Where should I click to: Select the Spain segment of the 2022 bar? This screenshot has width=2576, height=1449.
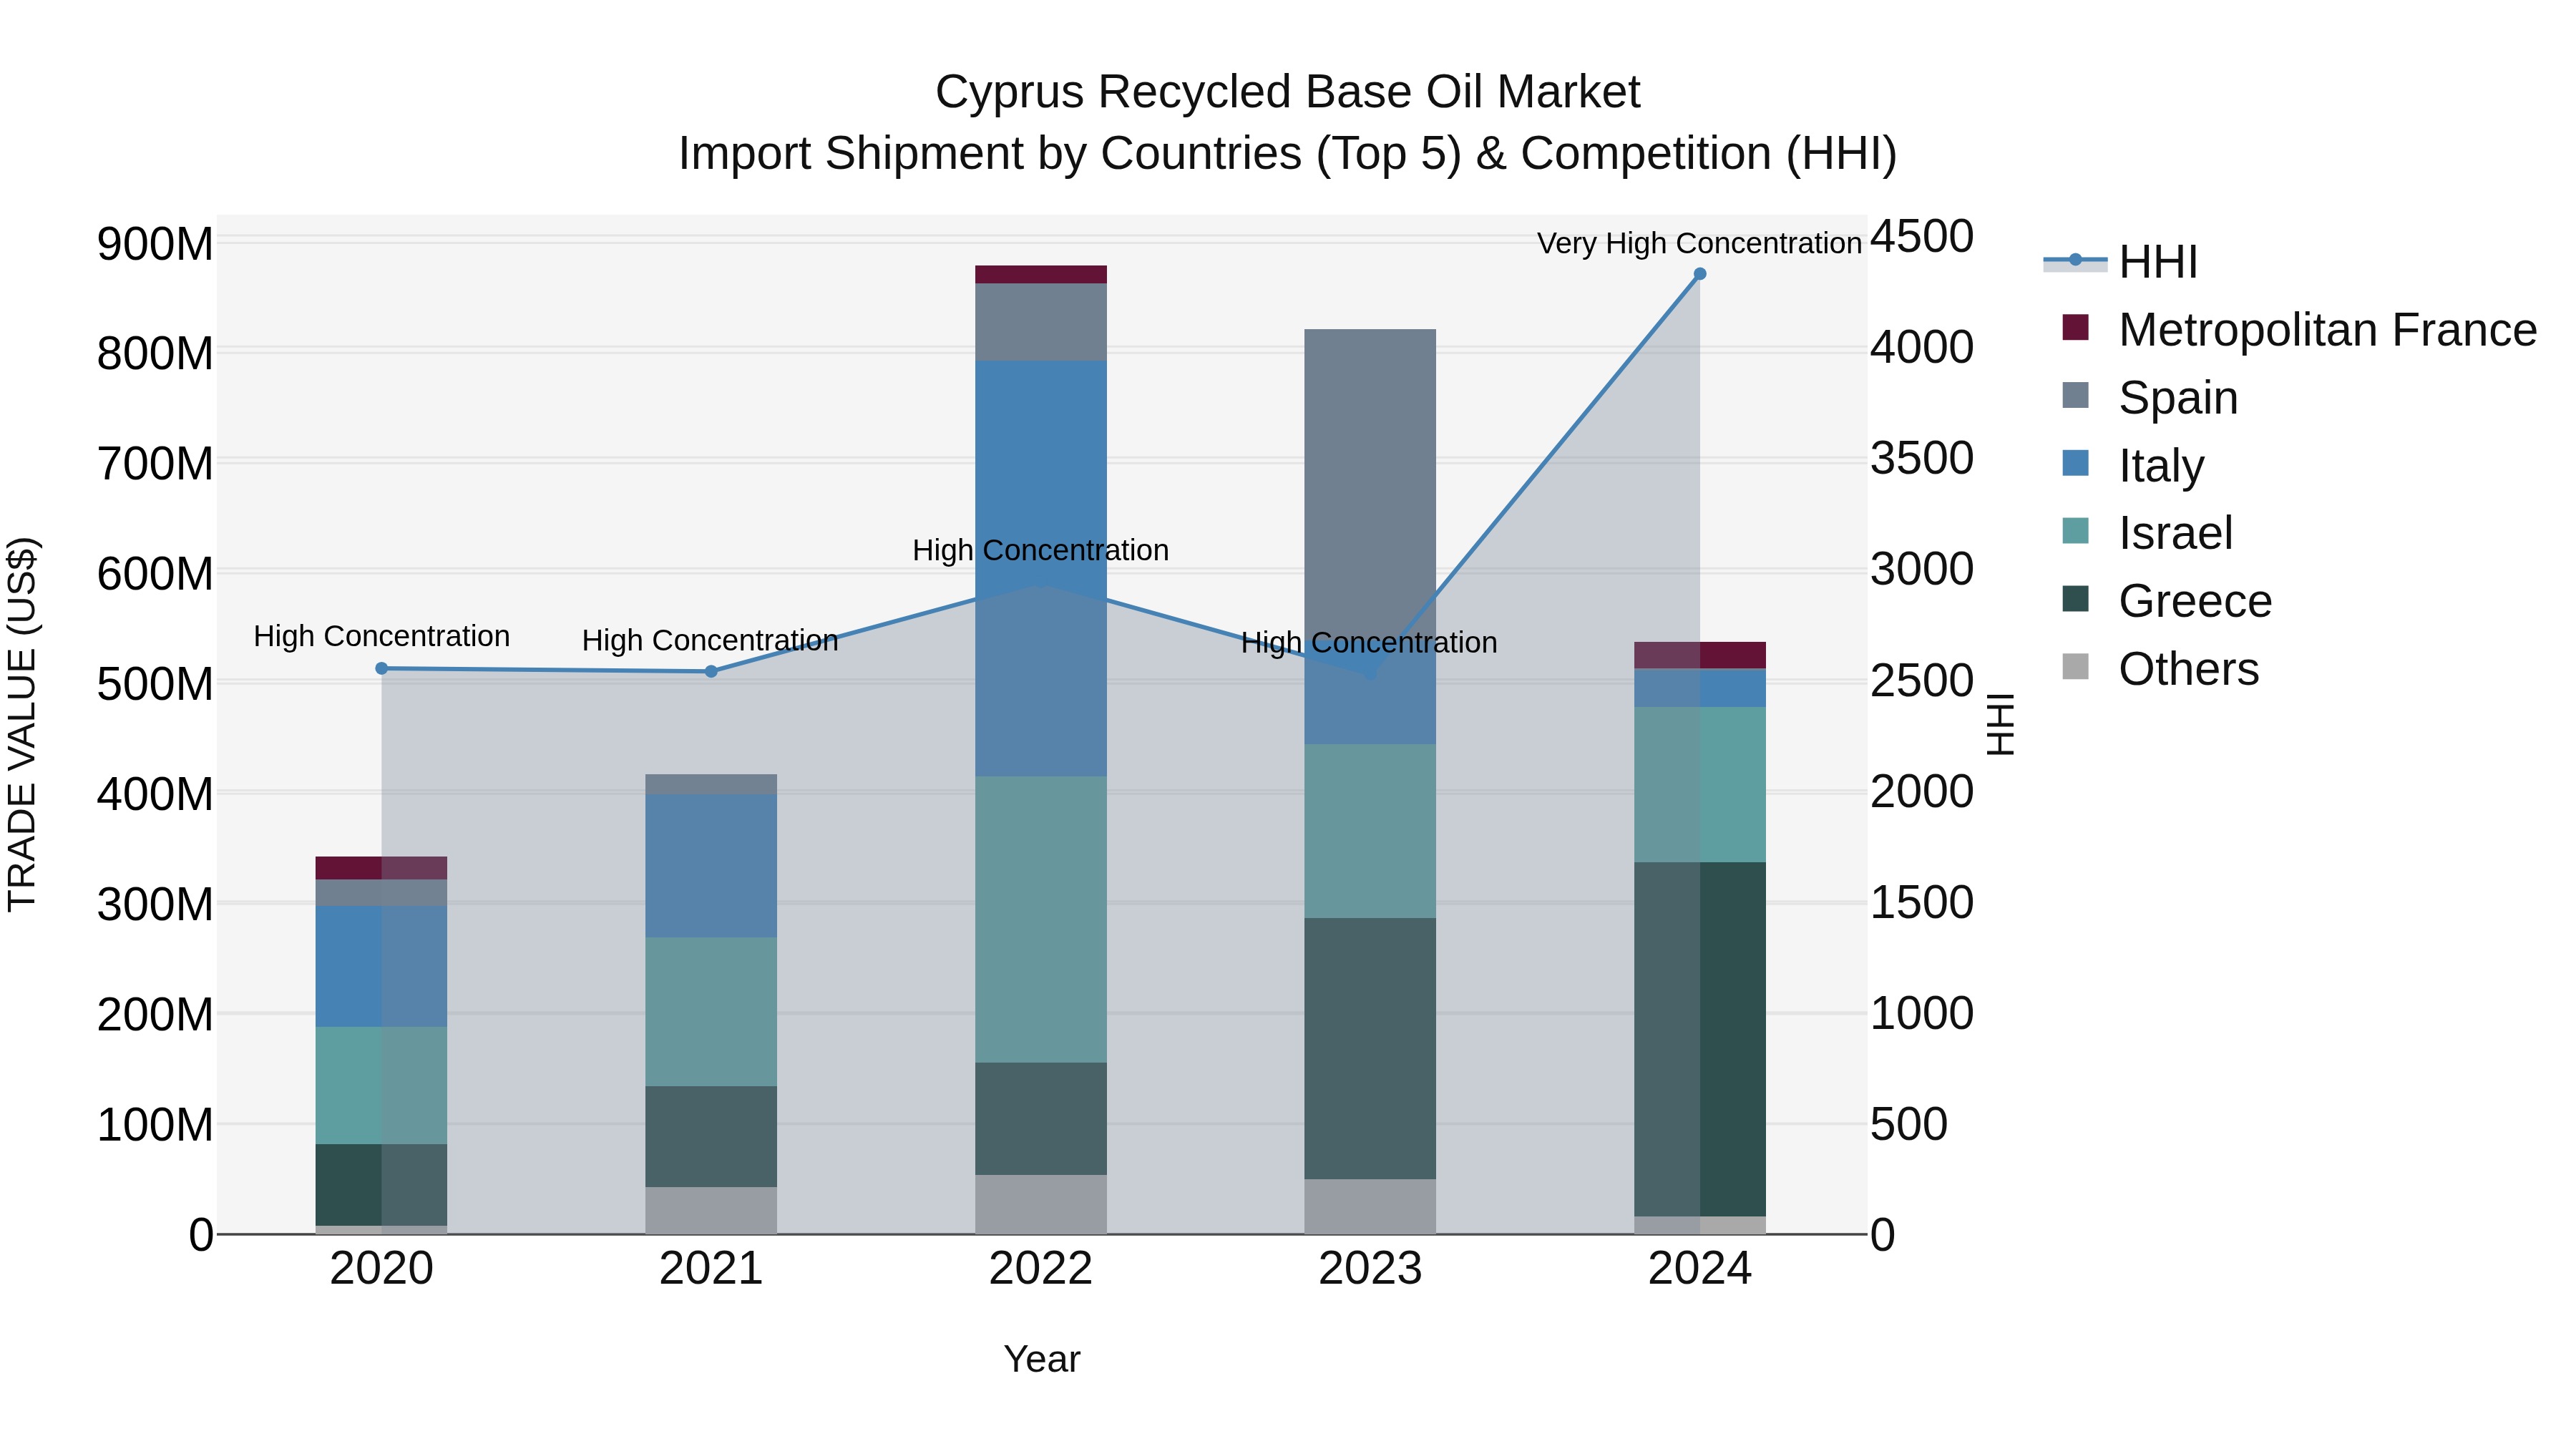pyautogui.click(x=1041, y=322)
